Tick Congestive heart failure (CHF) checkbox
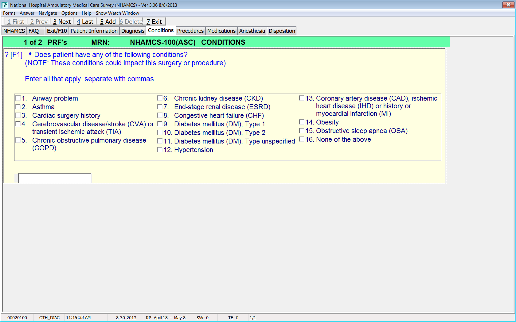Screen dimensions: 516x322 [x=160, y=115]
